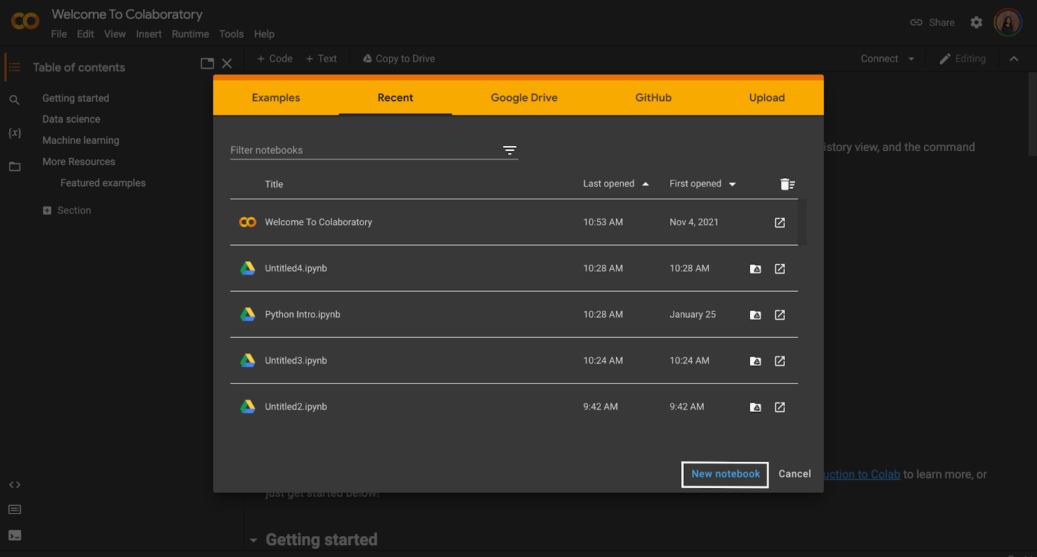Open Untitled2.ipynb in a new tab
The width and height of the screenshot is (1037, 557).
780,407
